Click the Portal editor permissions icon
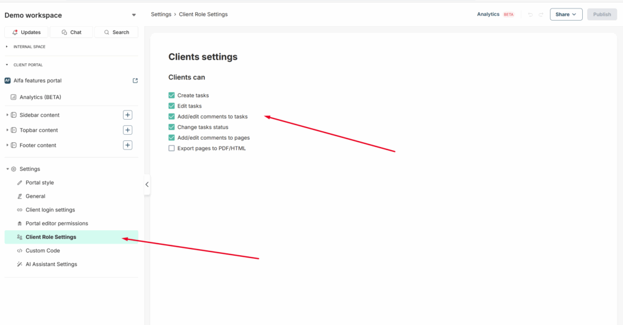Screen dimensions: 623x325 click(19, 224)
